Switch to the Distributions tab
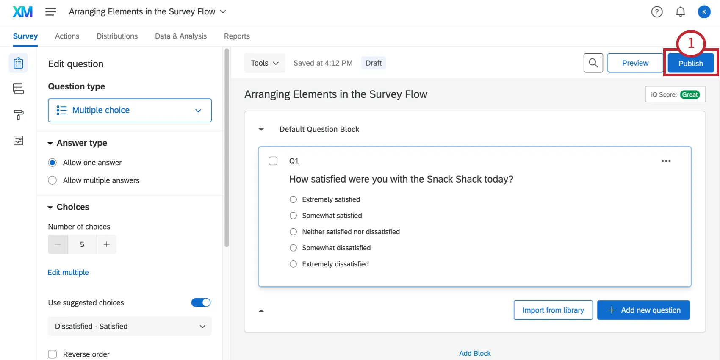 pyautogui.click(x=117, y=36)
